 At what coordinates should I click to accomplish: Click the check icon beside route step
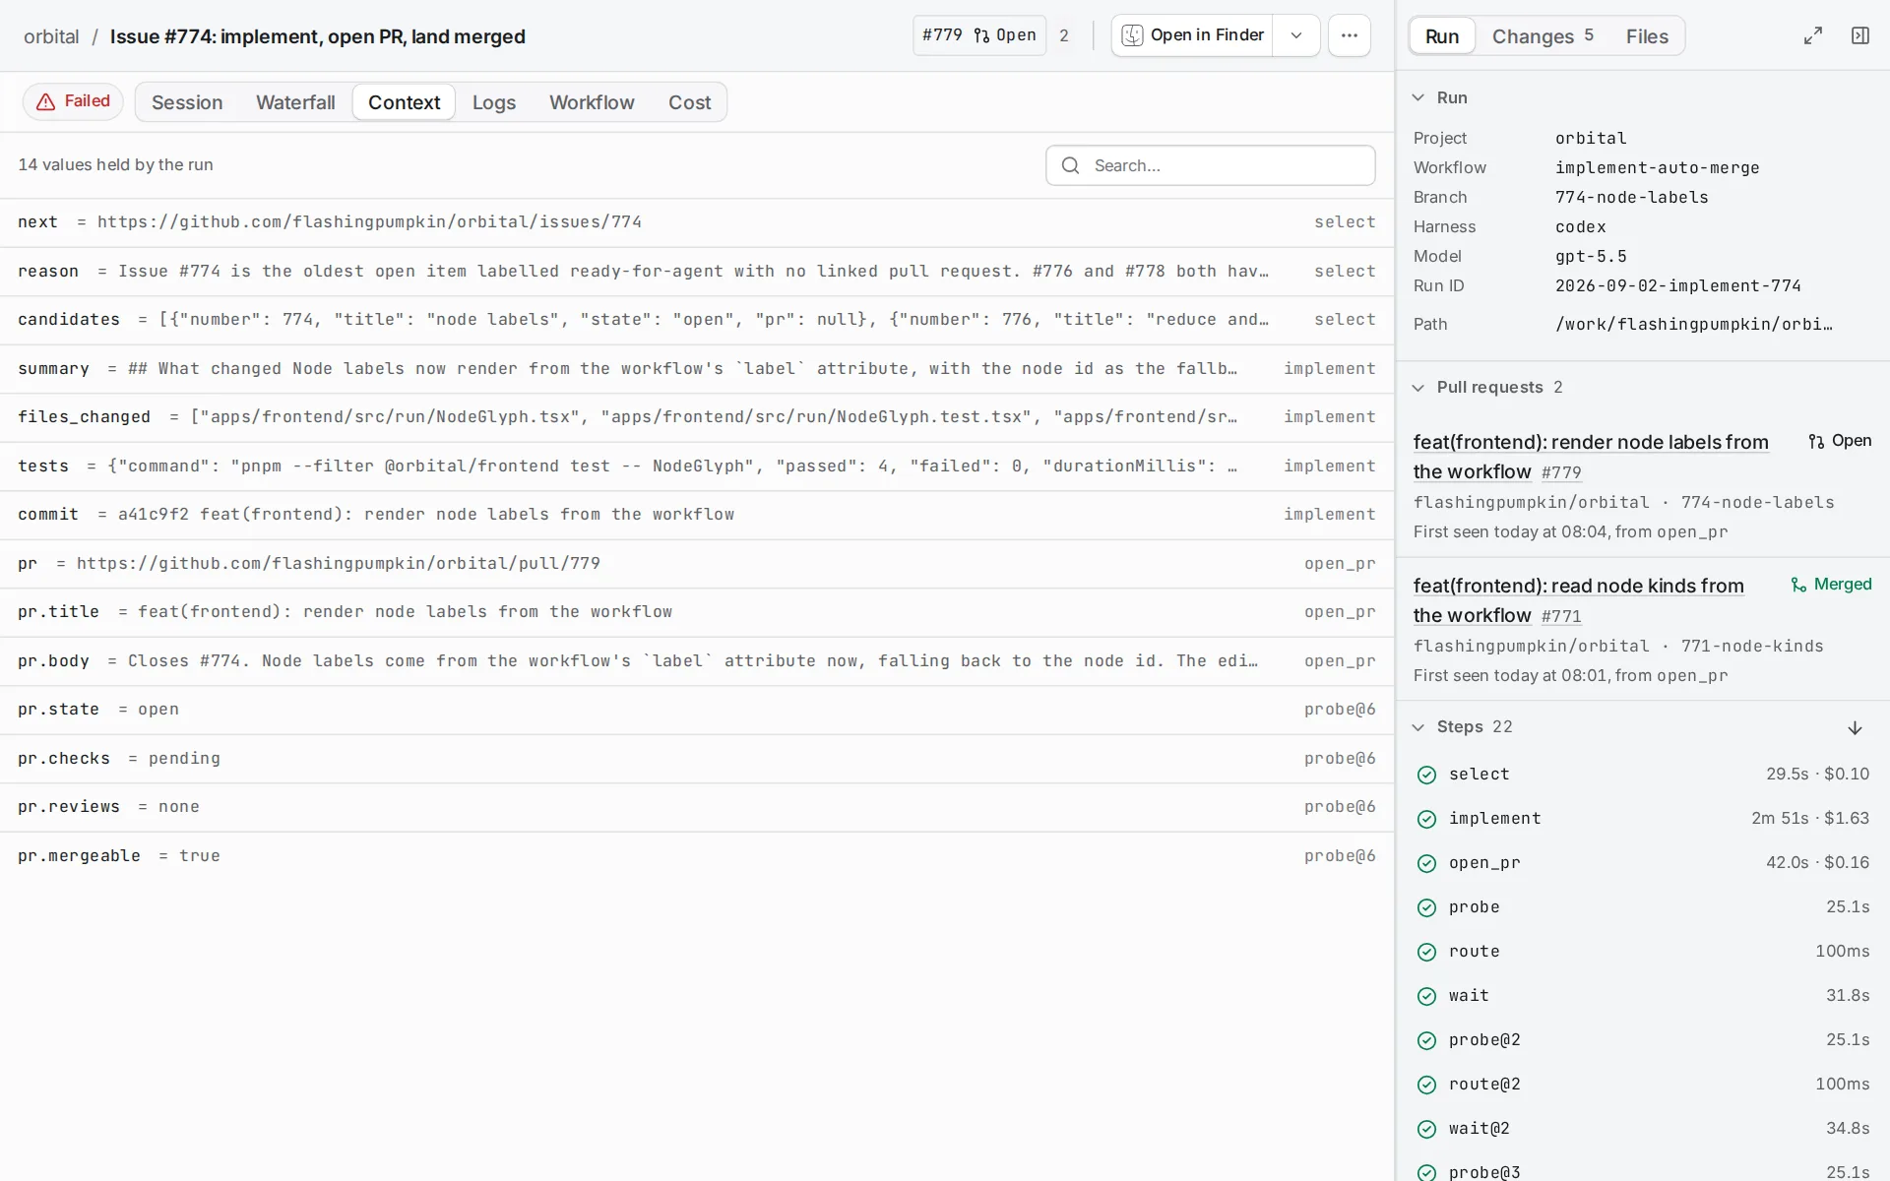1426,952
